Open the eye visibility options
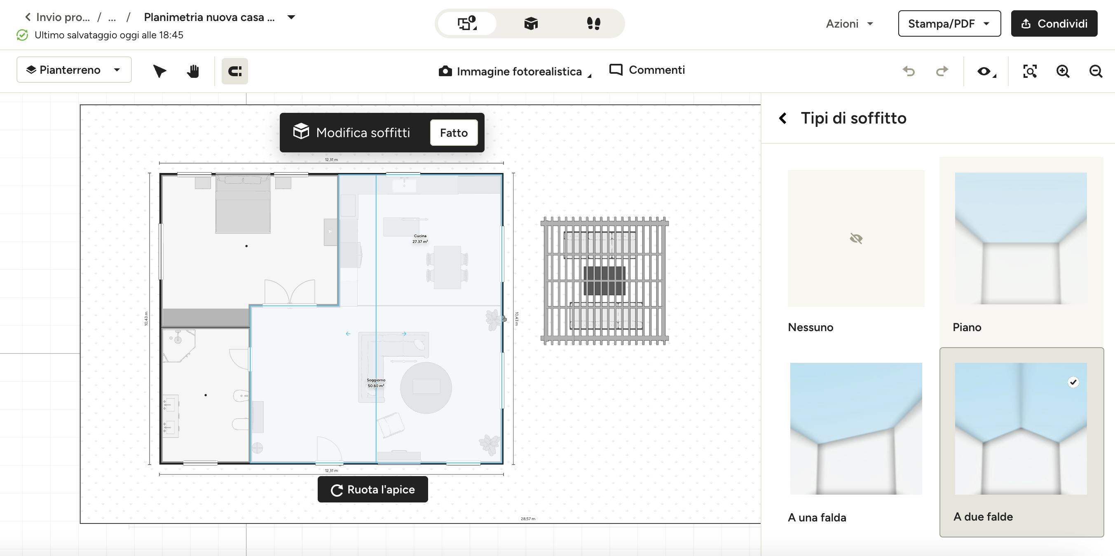 [x=986, y=71]
